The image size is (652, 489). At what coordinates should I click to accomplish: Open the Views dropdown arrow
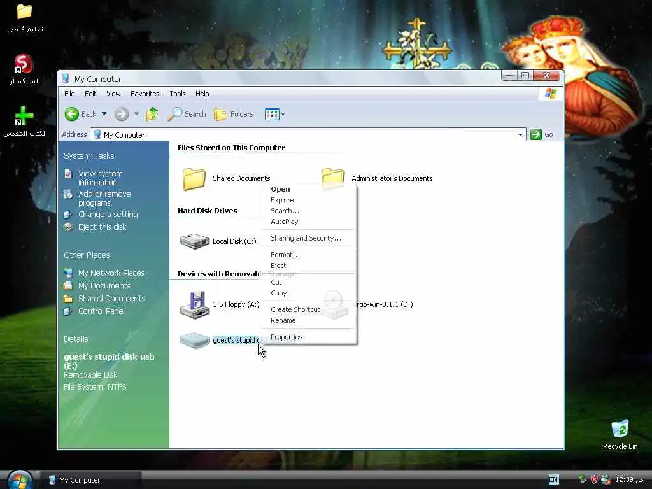(283, 115)
